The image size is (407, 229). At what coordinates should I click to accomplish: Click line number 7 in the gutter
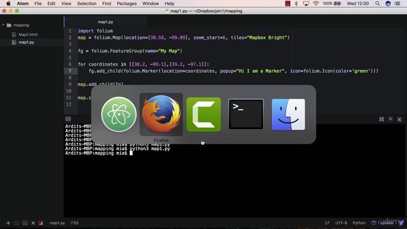(x=70, y=71)
